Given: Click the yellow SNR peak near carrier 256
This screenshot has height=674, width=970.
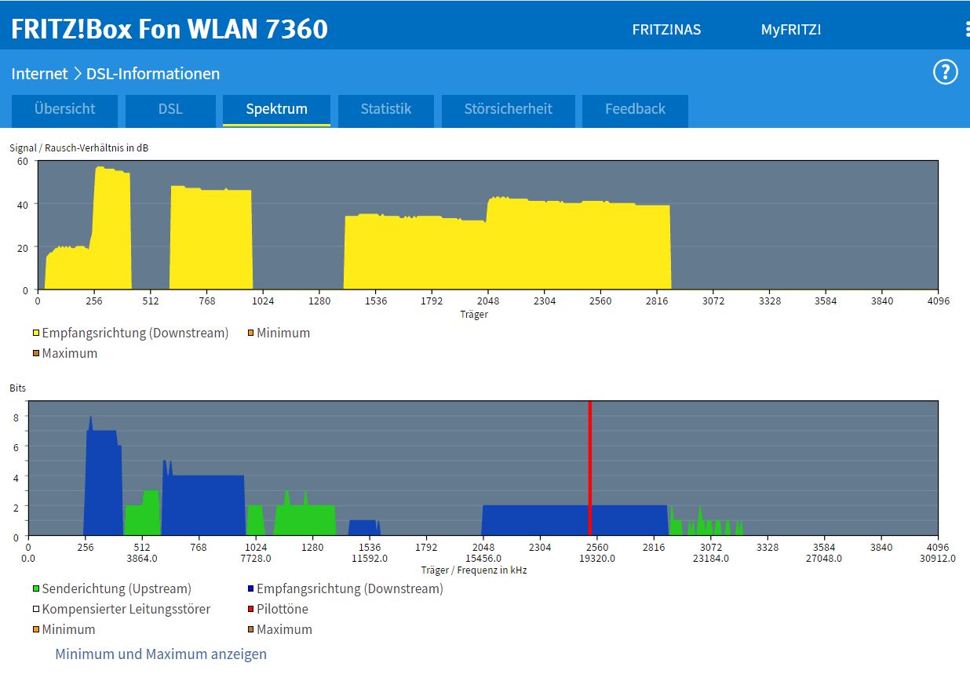Looking at the screenshot, I should [x=111, y=228].
